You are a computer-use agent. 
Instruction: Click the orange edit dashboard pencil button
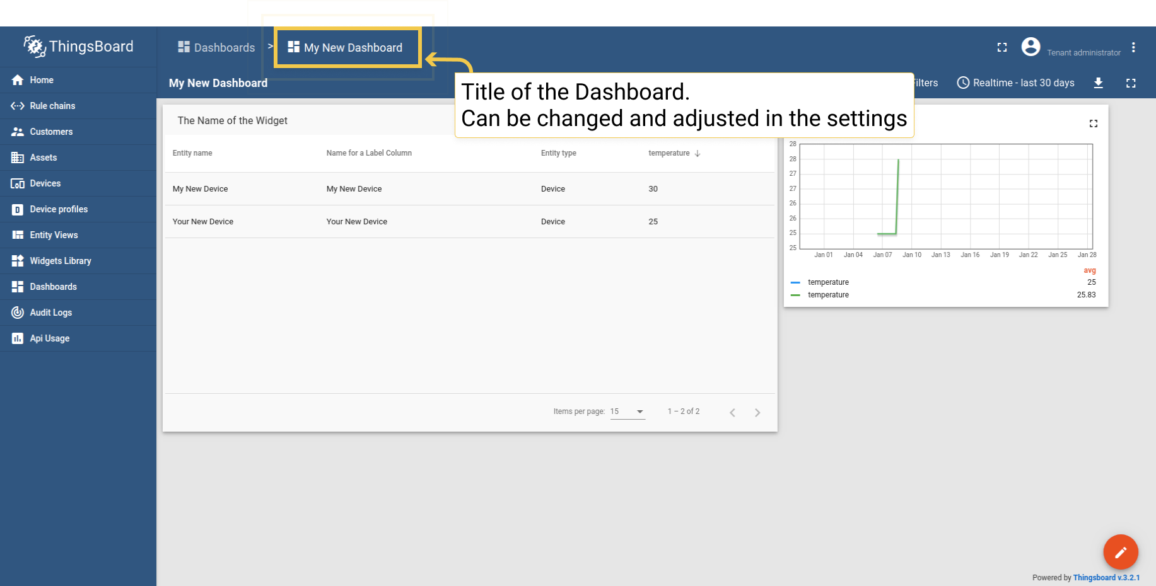[x=1121, y=552]
